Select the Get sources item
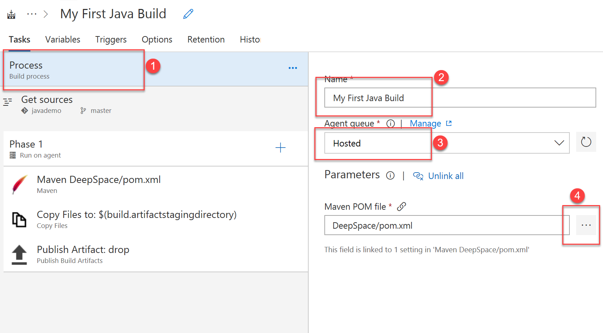Image resolution: width=603 pixels, height=333 pixels. pos(156,105)
